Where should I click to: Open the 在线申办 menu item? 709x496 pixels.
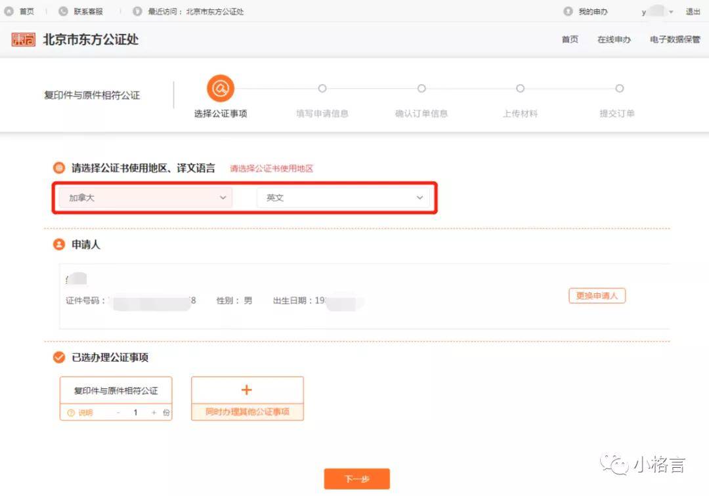point(614,39)
